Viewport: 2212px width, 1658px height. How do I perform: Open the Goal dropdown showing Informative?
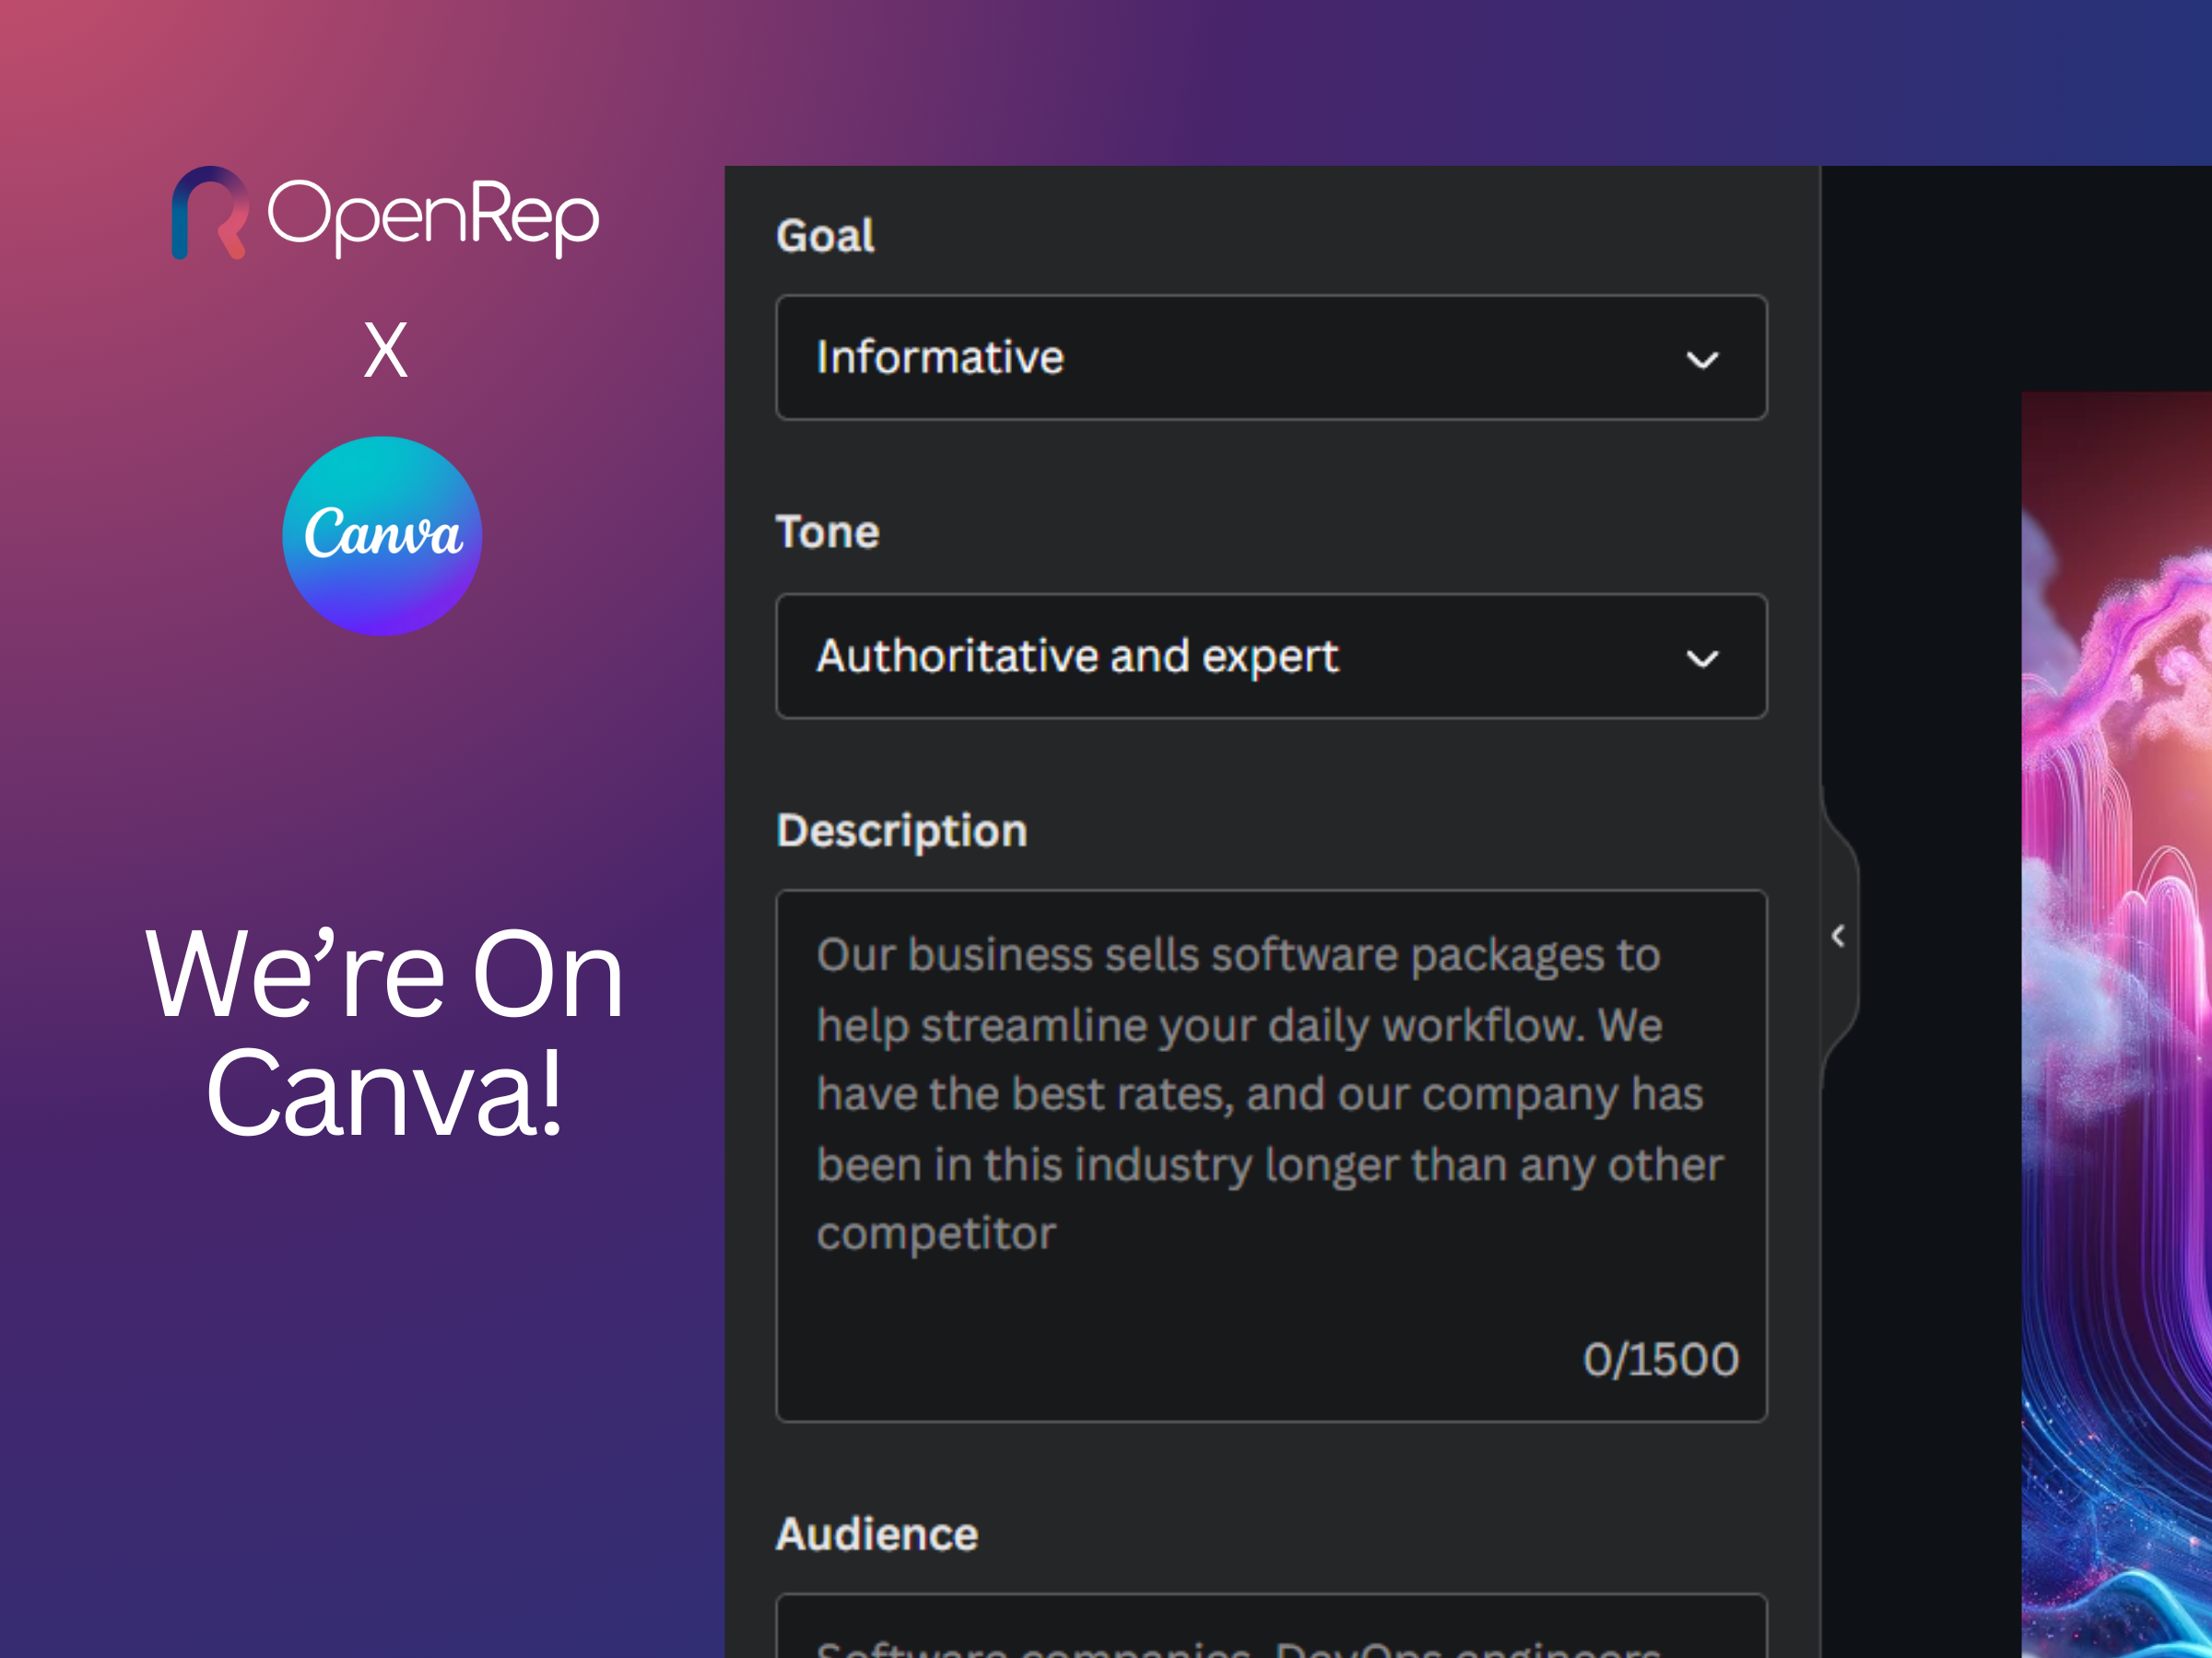[x=1270, y=359]
